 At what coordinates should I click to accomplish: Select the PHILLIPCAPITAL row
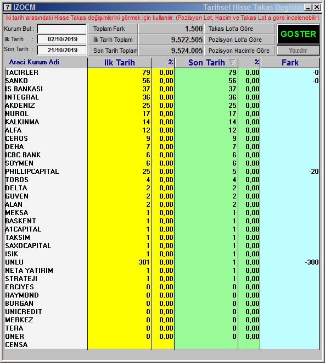162,172
